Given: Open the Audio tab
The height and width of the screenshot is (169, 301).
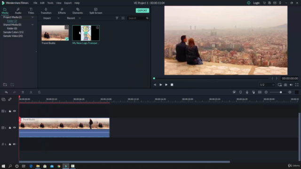Looking at the screenshot, I should (18, 11).
